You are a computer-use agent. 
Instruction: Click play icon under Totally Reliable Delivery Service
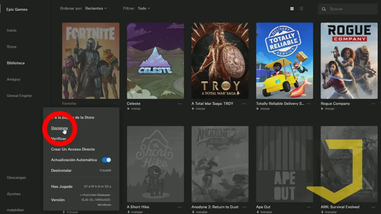(258, 109)
